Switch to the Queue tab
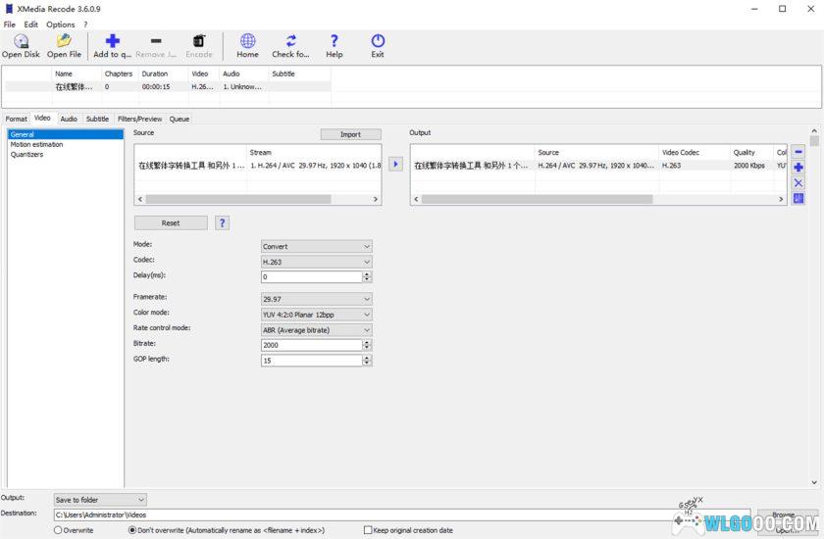 pyautogui.click(x=180, y=120)
